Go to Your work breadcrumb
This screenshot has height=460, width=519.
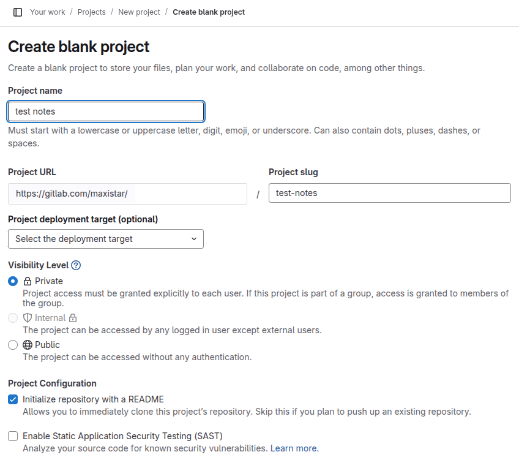point(48,12)
